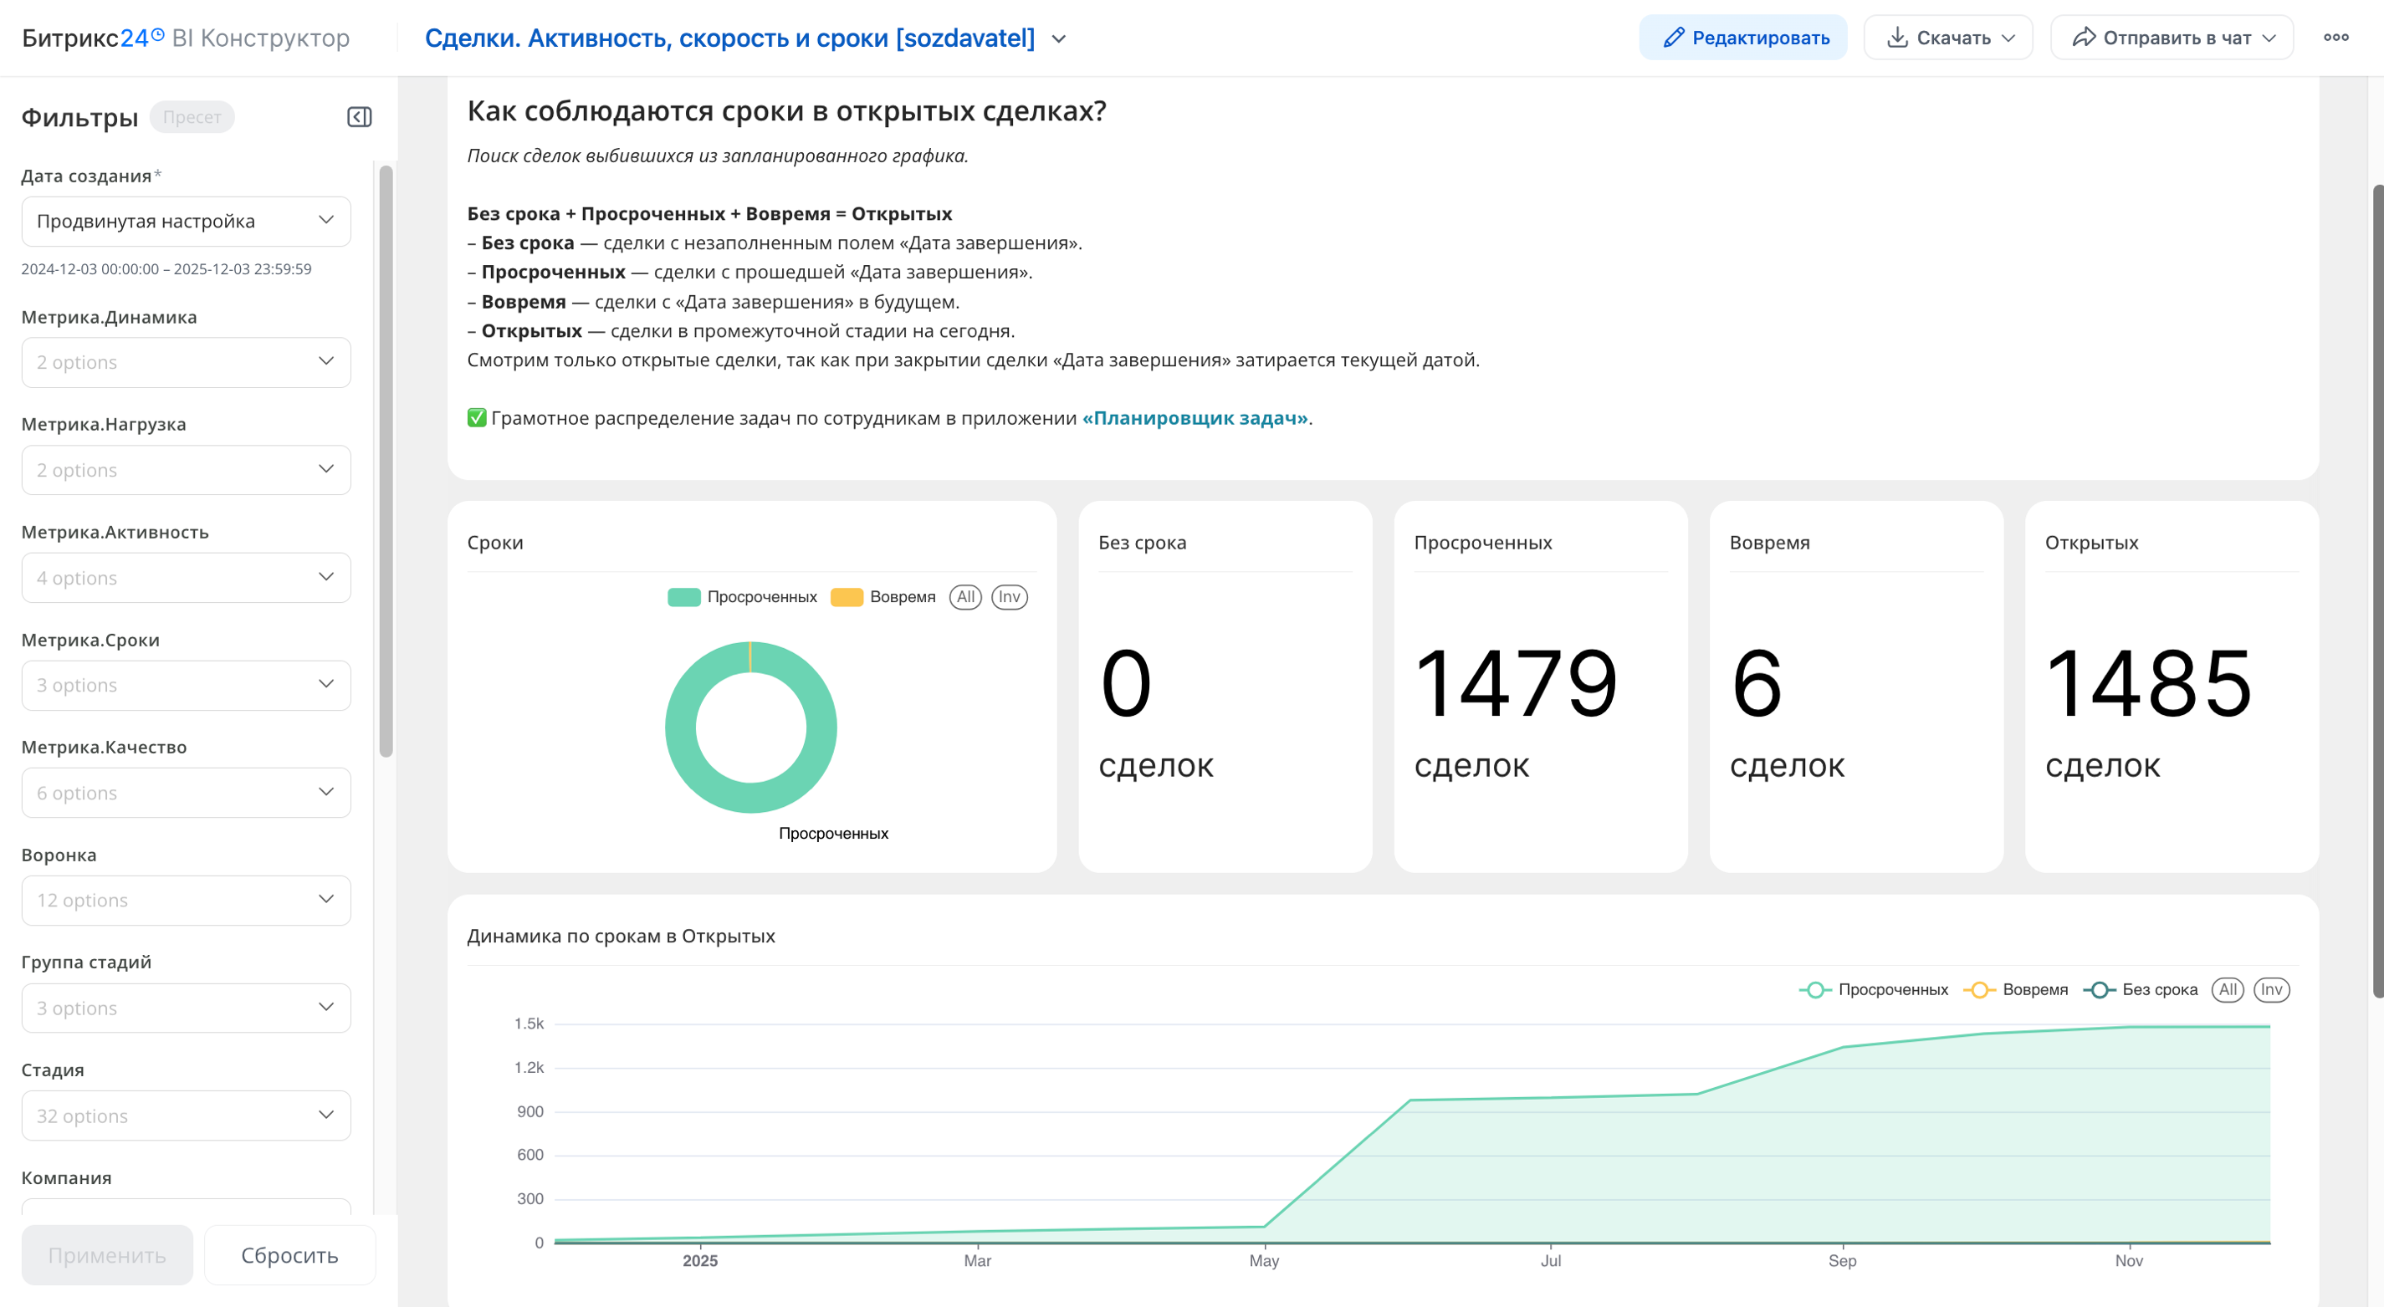This screenshot has height=1307, width=2384.
Task: Open the Планировщик задач link
Action: tap(1195, 418)
